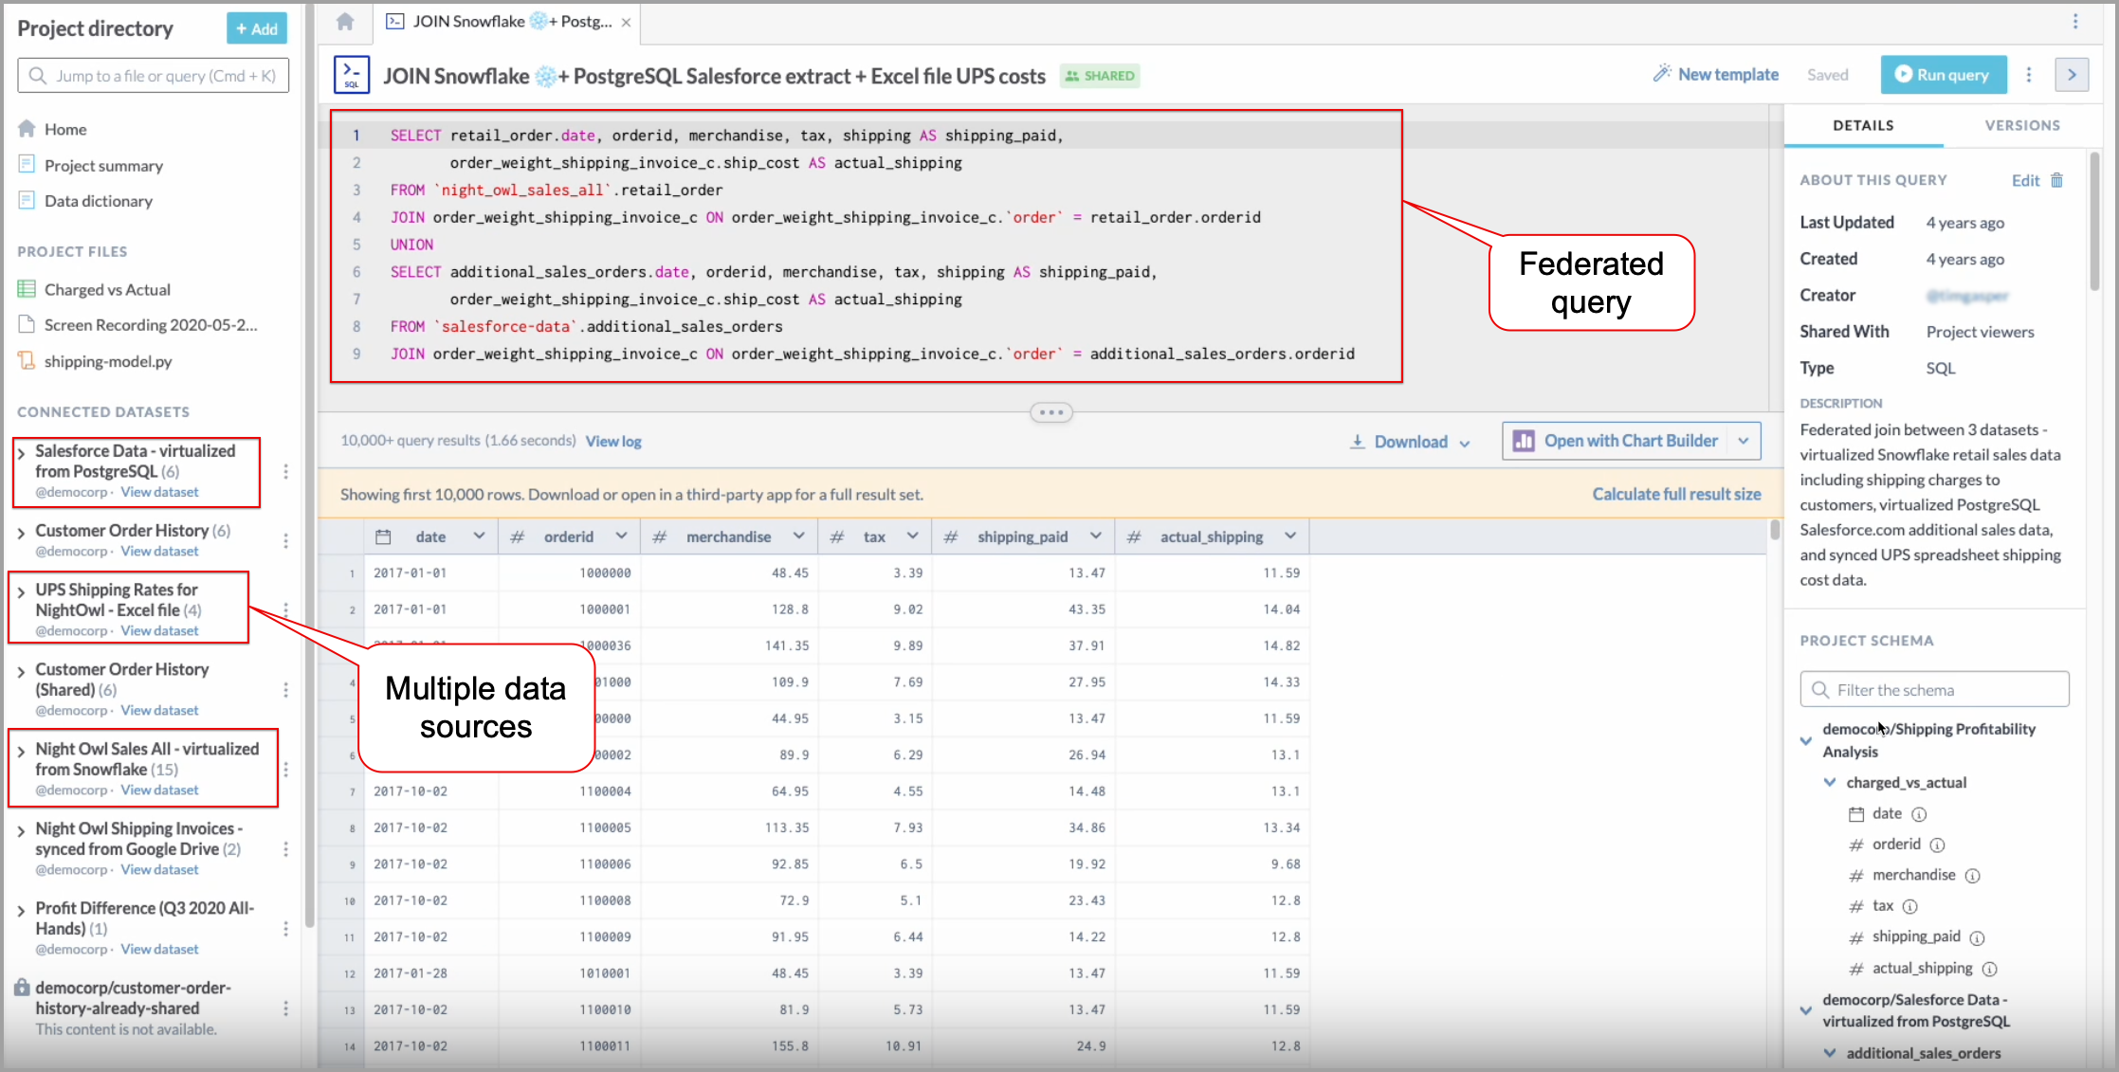
Task: Collapse democorp/Salesforce Data schema group
Action: pyautogui.click(x=1806, y=1010)
